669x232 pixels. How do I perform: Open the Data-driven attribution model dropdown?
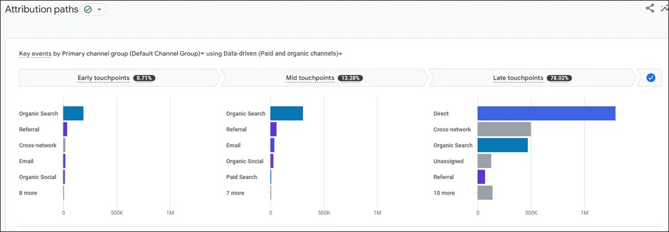[x=340, y=54]
